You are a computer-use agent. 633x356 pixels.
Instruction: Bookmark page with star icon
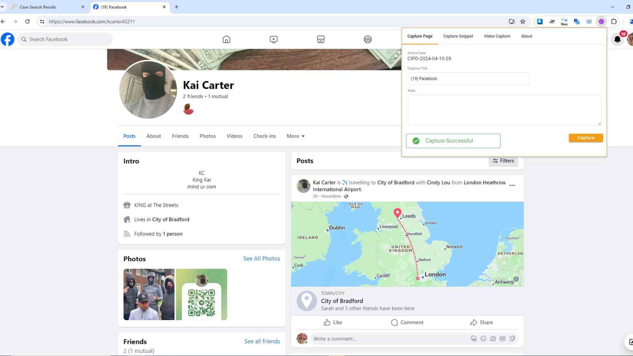click(x=523, y=21)
